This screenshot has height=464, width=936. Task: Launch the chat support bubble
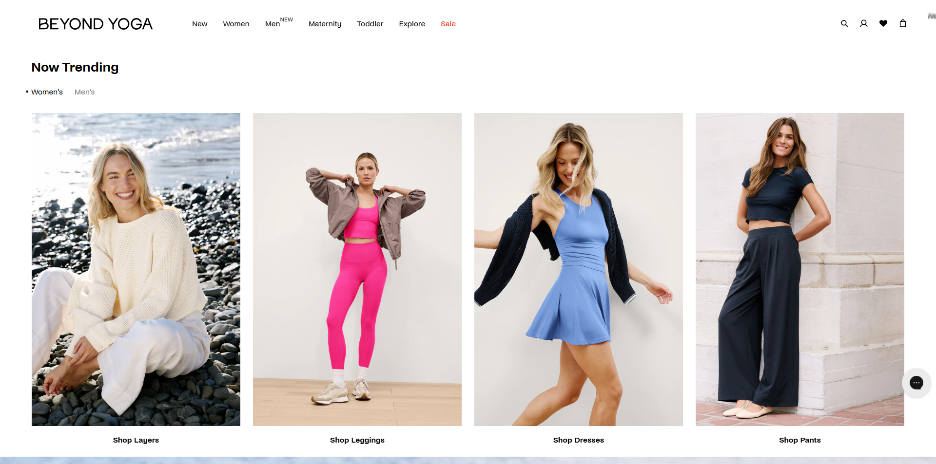(x=916, y=383)
